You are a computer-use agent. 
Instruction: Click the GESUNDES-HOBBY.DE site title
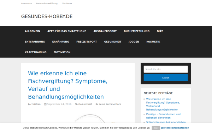pos(47,17)
